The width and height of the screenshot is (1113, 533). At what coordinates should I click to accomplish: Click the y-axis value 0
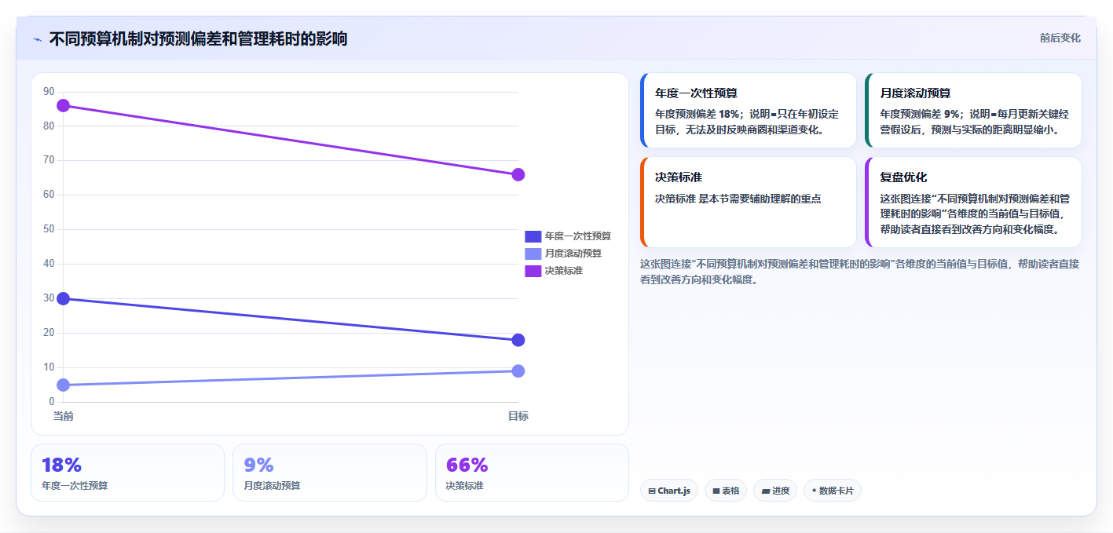pos(52,401)
